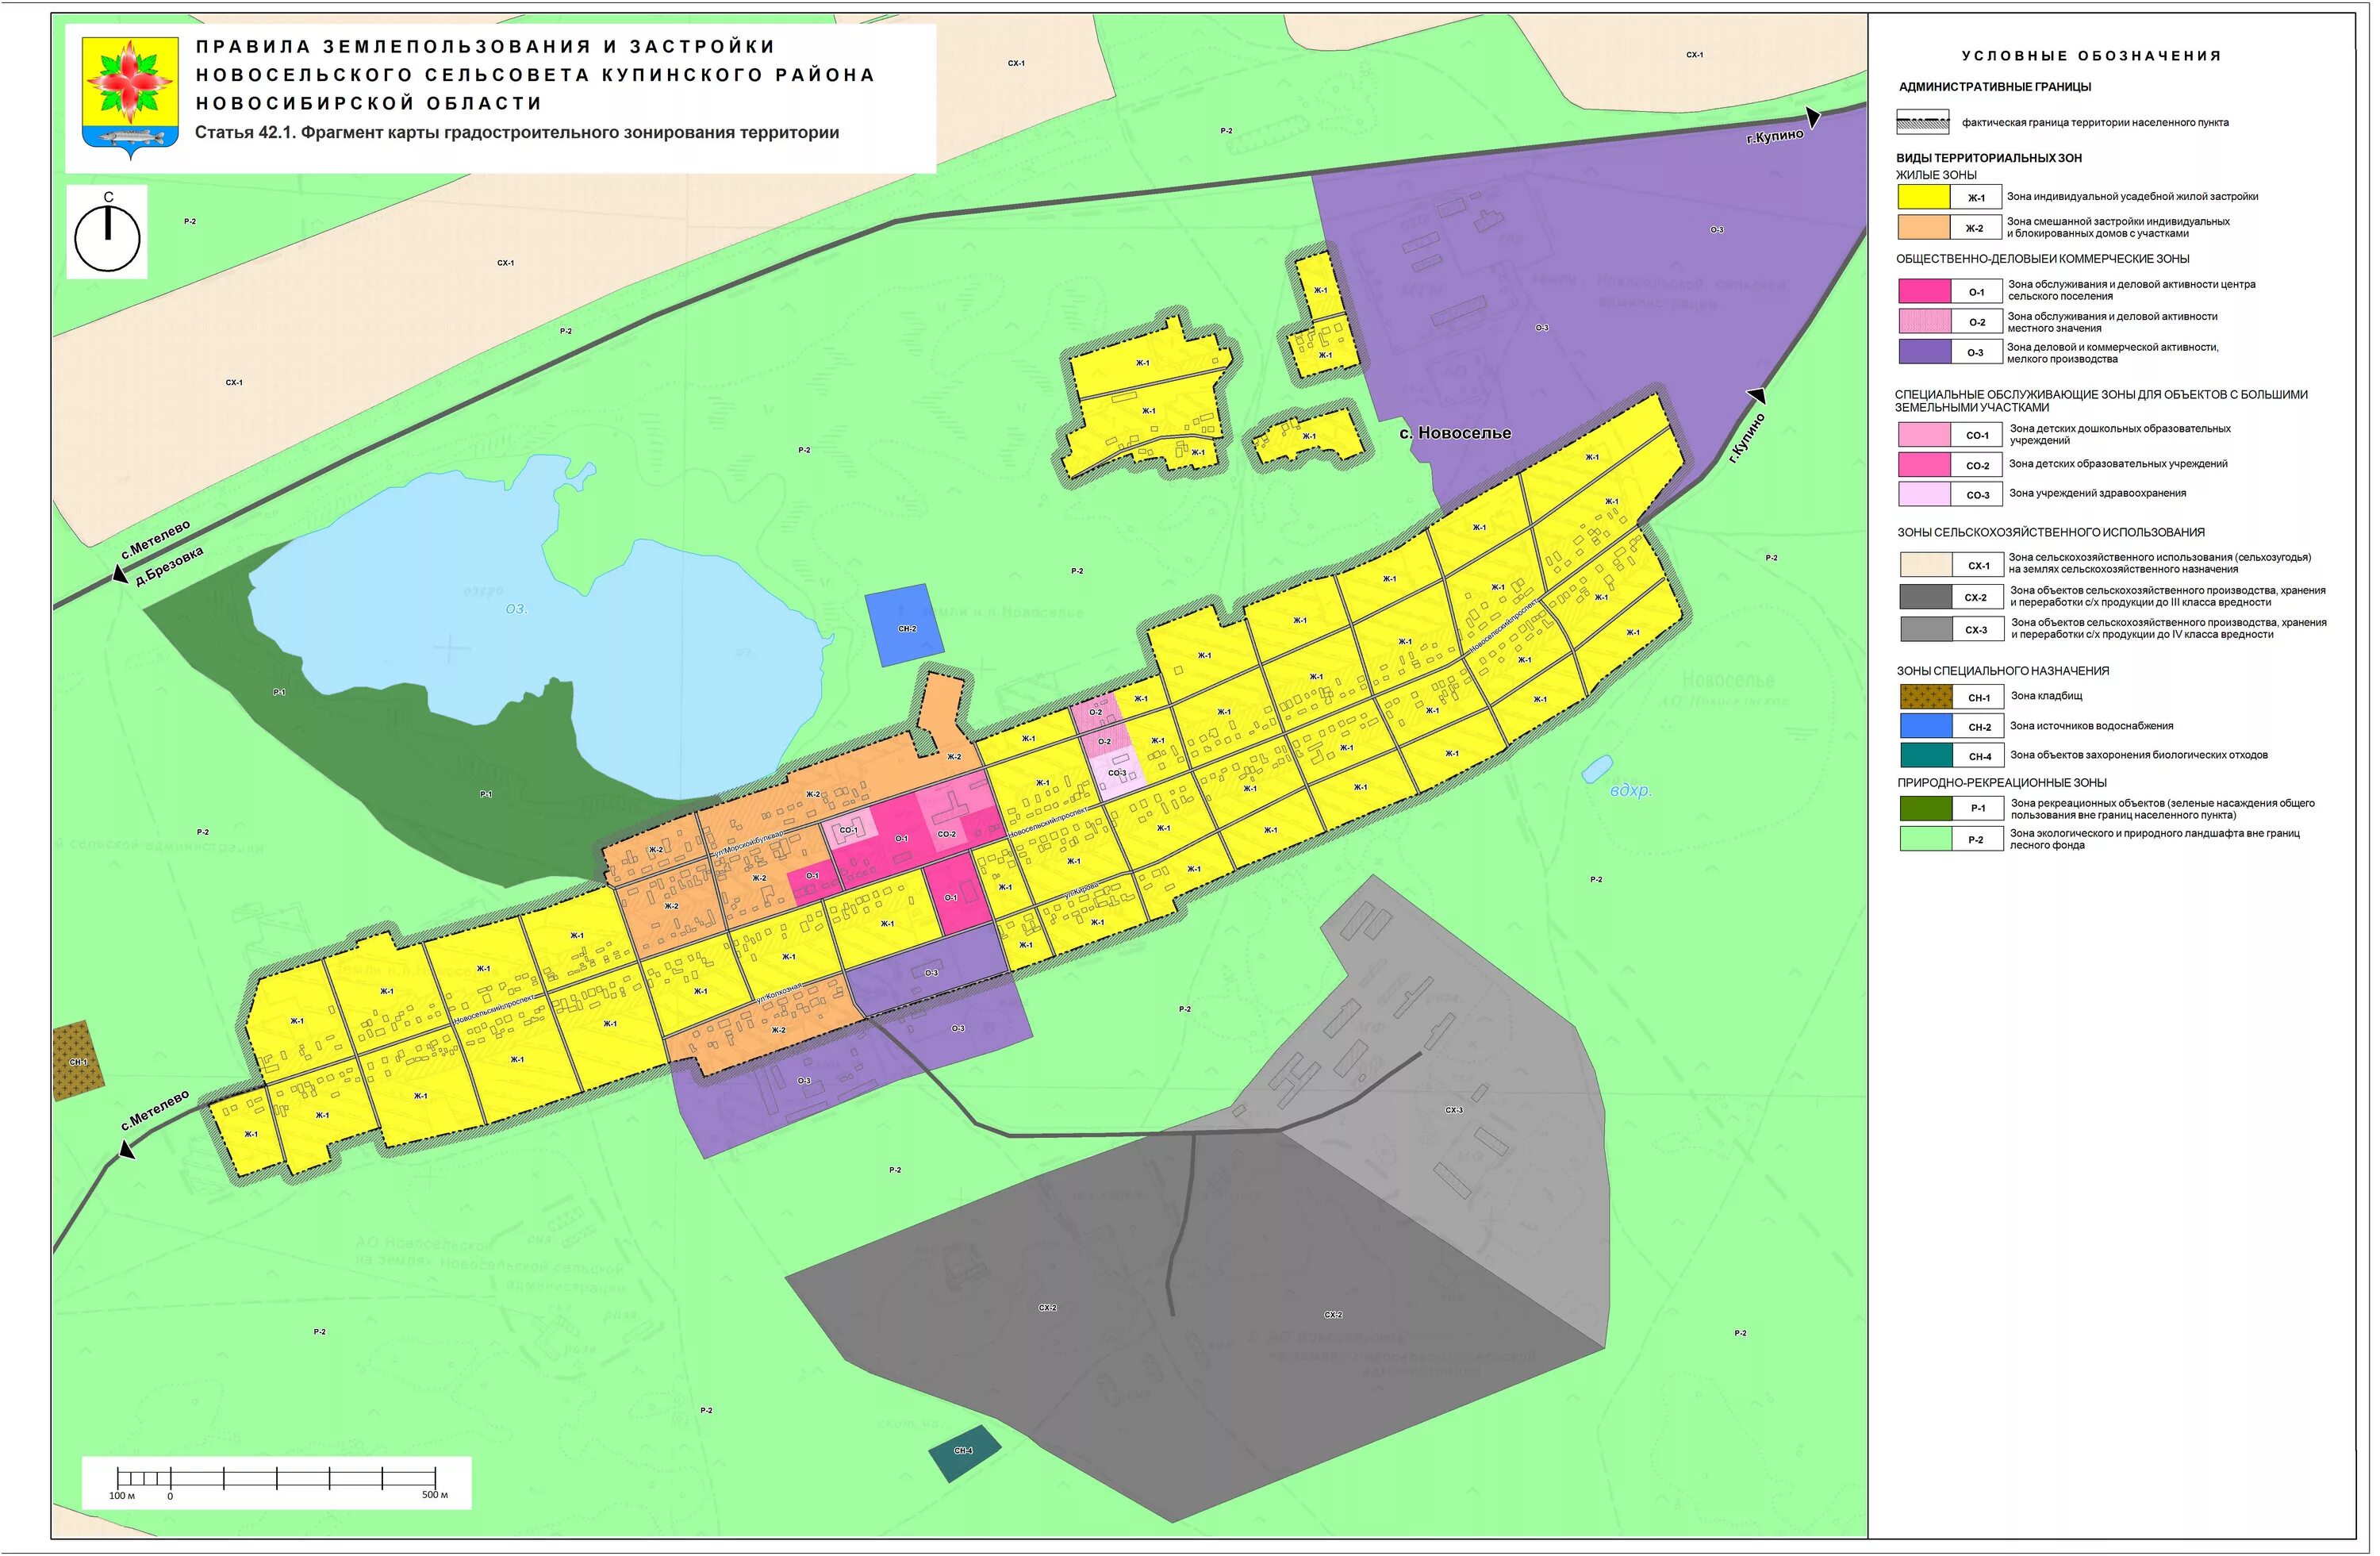Viewport: 2380px width, 1556px height.
Task: Pick the yellow Ж-1 legend swatch
Action: [x=1924, y=197]
